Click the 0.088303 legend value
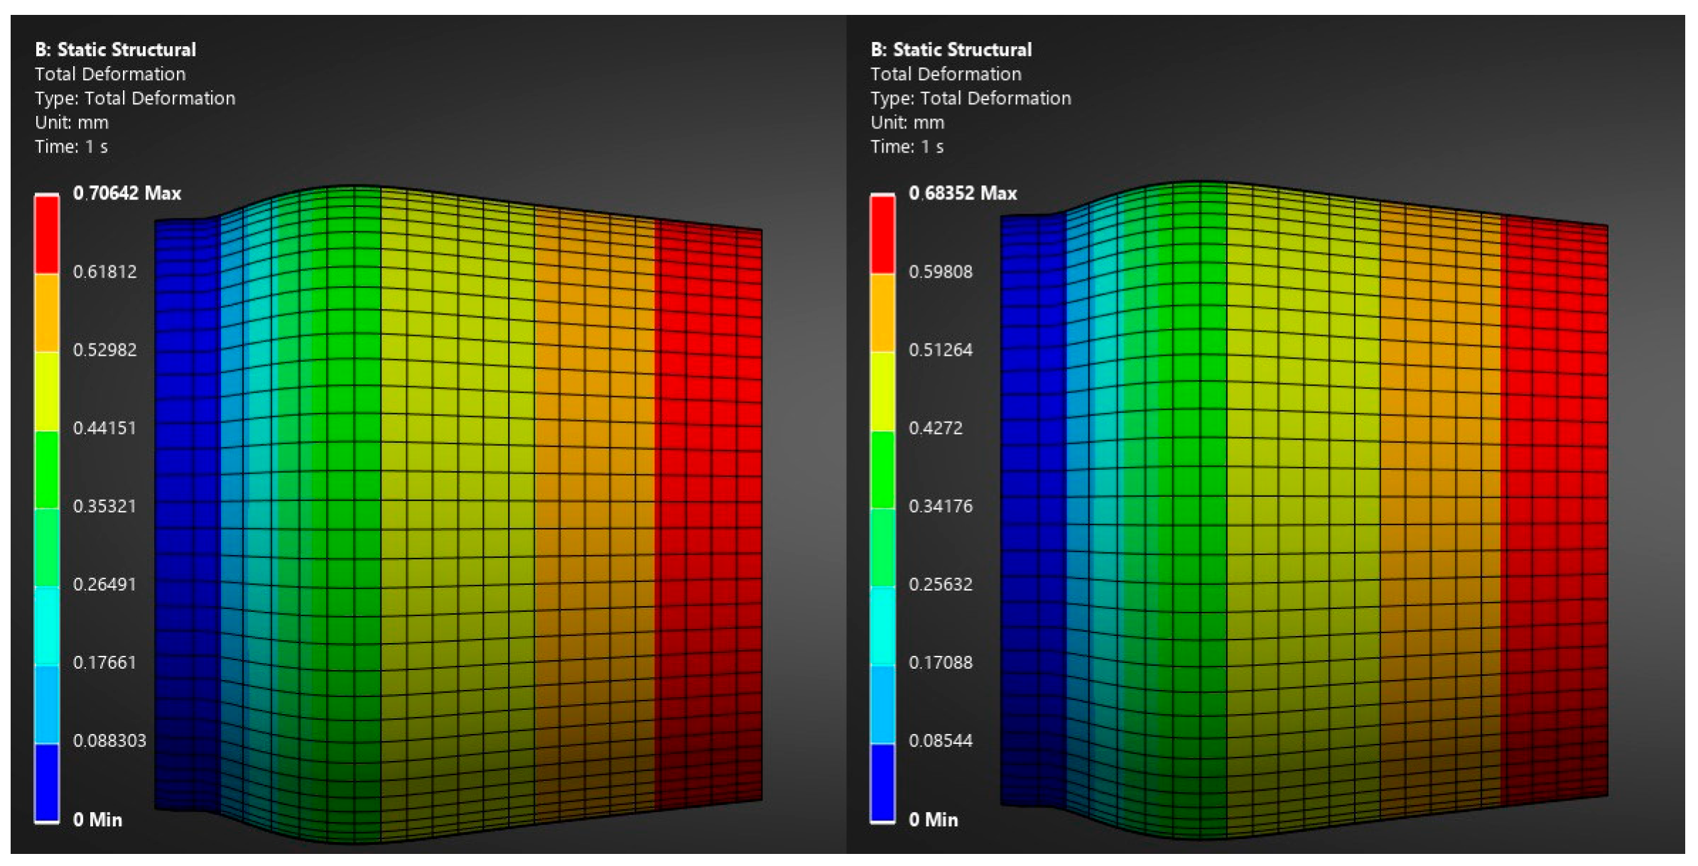 (109, 740)
